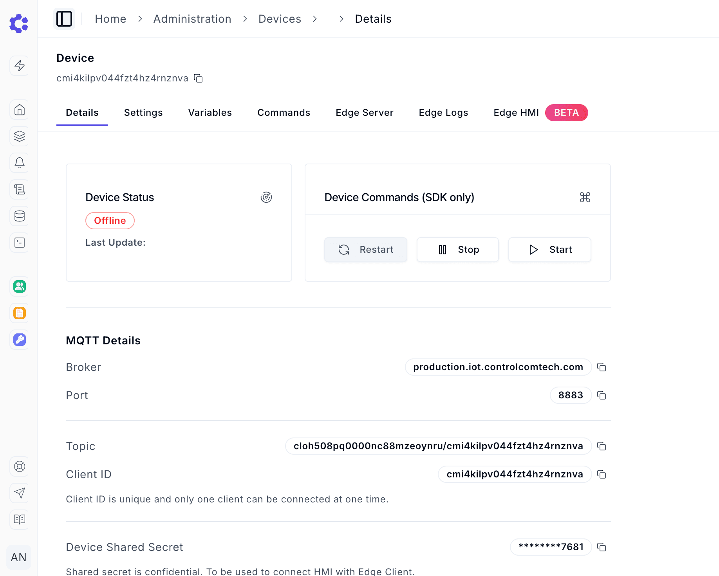Open the AN user avatar menu
The image size is (719, 576).
coord(18,557)
